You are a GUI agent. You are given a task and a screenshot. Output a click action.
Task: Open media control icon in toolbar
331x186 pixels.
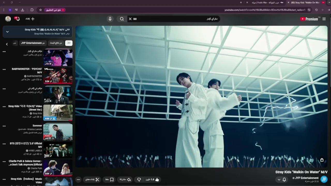(16, 10)
